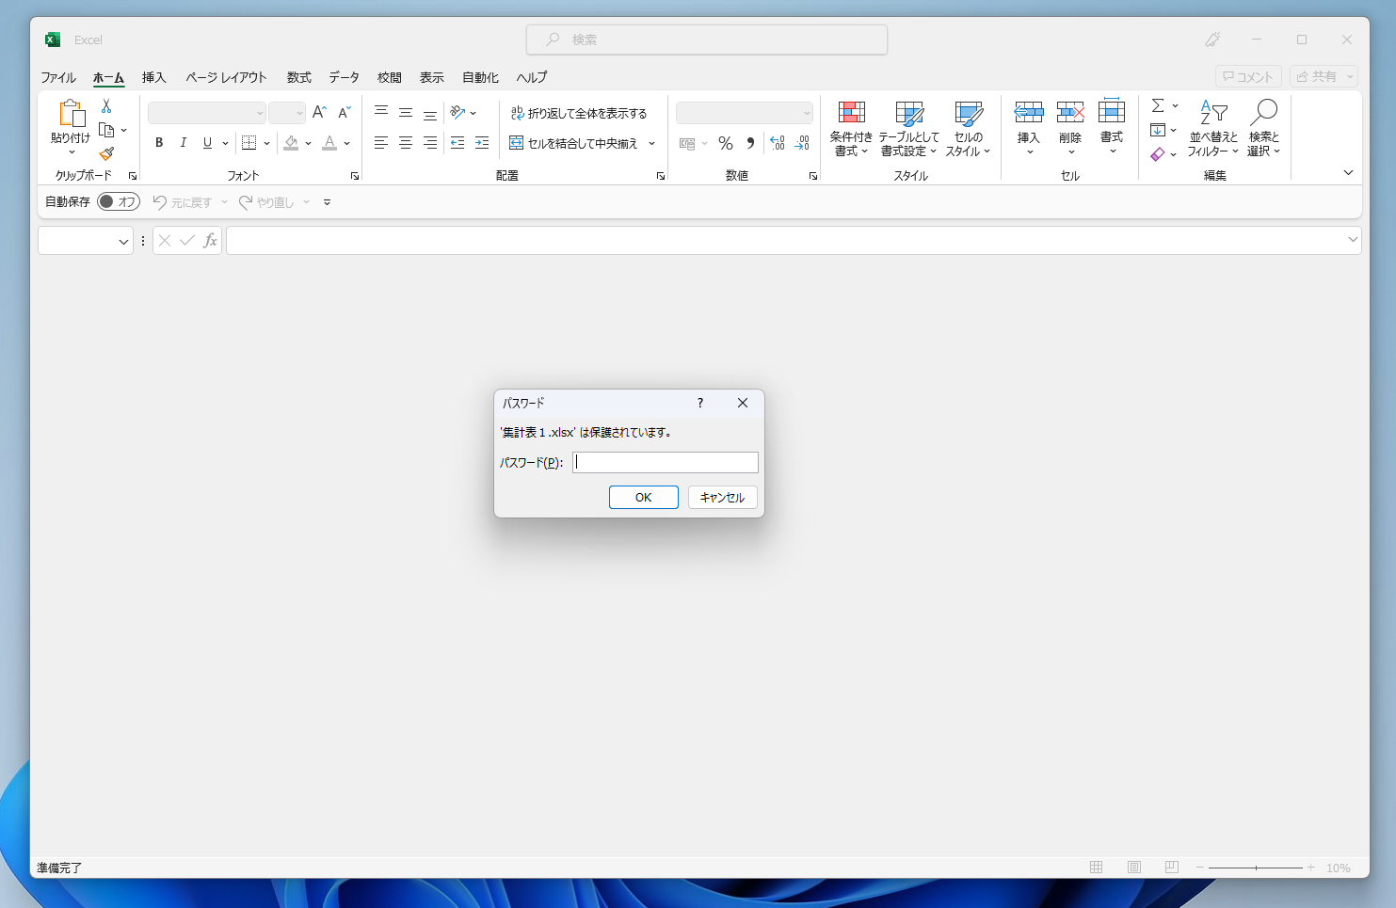Viewport: 1396px width, 908px height.
Task: Click the font color A swatch
Action: pos(329,143)
